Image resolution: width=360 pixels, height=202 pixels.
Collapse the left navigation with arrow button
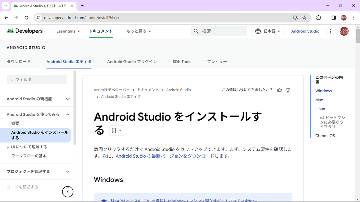coord(68,192)
